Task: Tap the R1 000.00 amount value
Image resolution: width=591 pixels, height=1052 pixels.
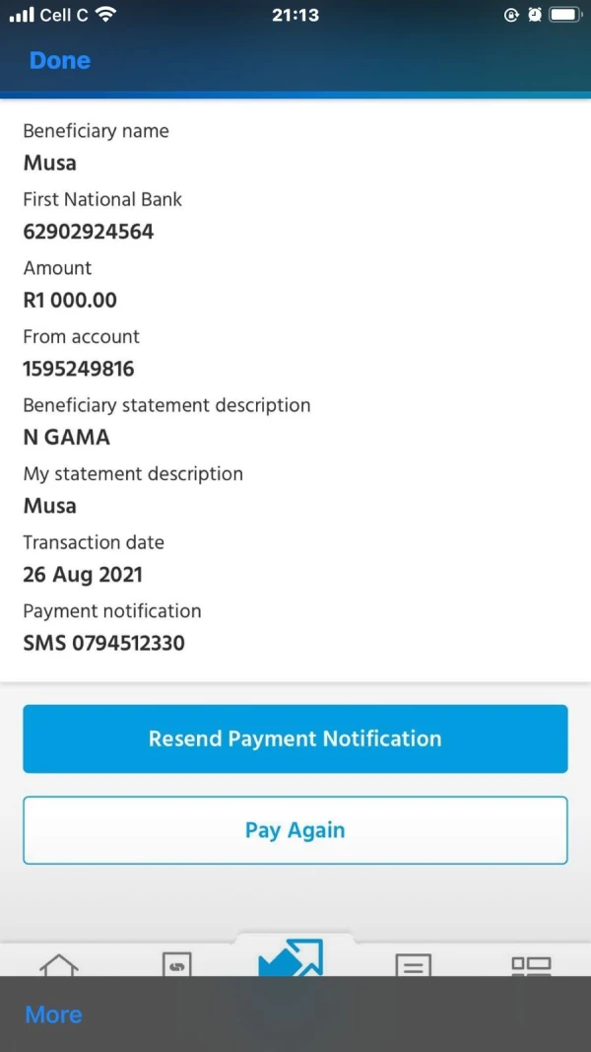Action: [x=70, y=300]
